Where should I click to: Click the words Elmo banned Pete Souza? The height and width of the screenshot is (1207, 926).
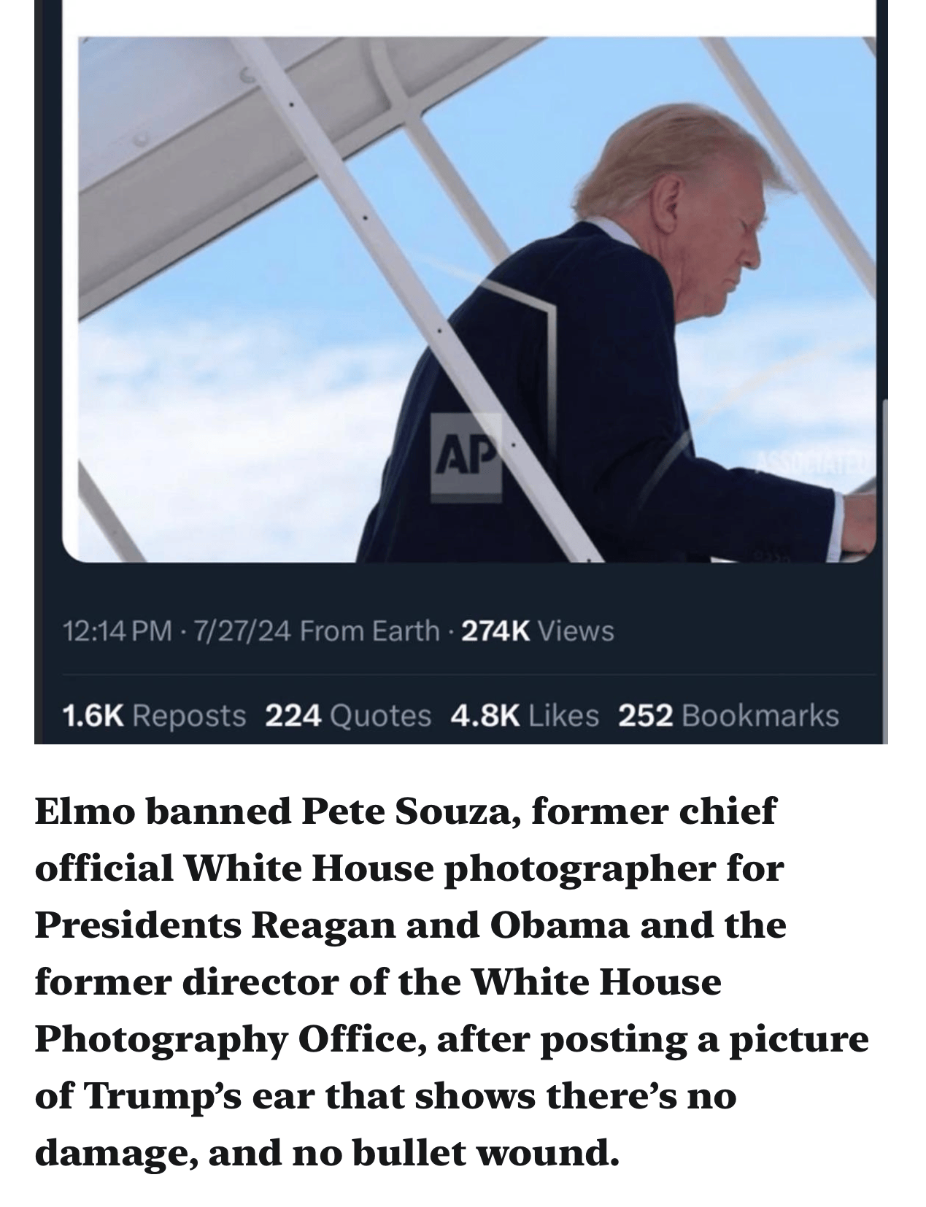[277, 811]
